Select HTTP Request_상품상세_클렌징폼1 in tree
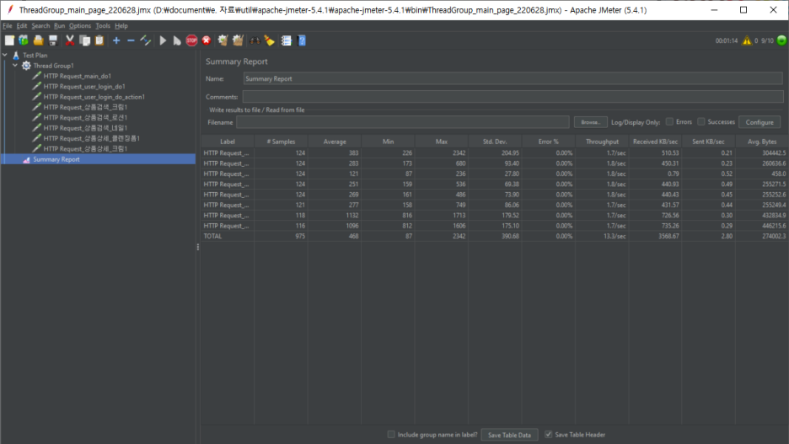Screen dimensions: 789x444 point(91,138)
